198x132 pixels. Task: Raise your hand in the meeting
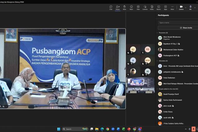pyautogui.click(x=124, y=7)
